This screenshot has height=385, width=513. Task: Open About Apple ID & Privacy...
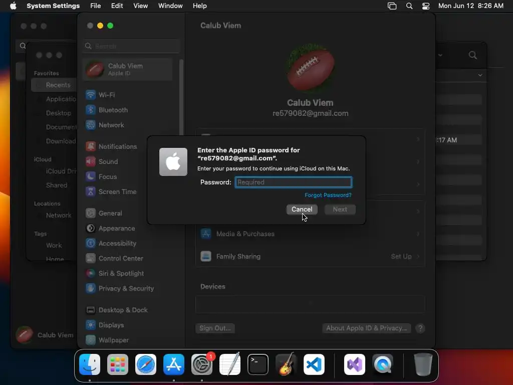pyautogui.click(x=366, y=328)
